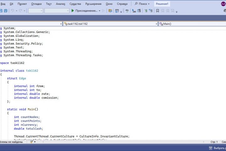Open the Анализ menu
226x151 pixels.
(x=61, y=4)
